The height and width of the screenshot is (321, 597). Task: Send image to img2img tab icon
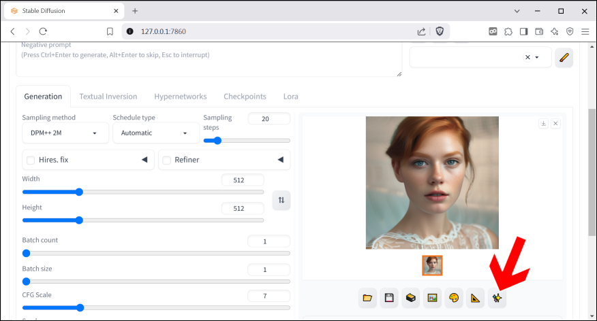tap(431, 298)
